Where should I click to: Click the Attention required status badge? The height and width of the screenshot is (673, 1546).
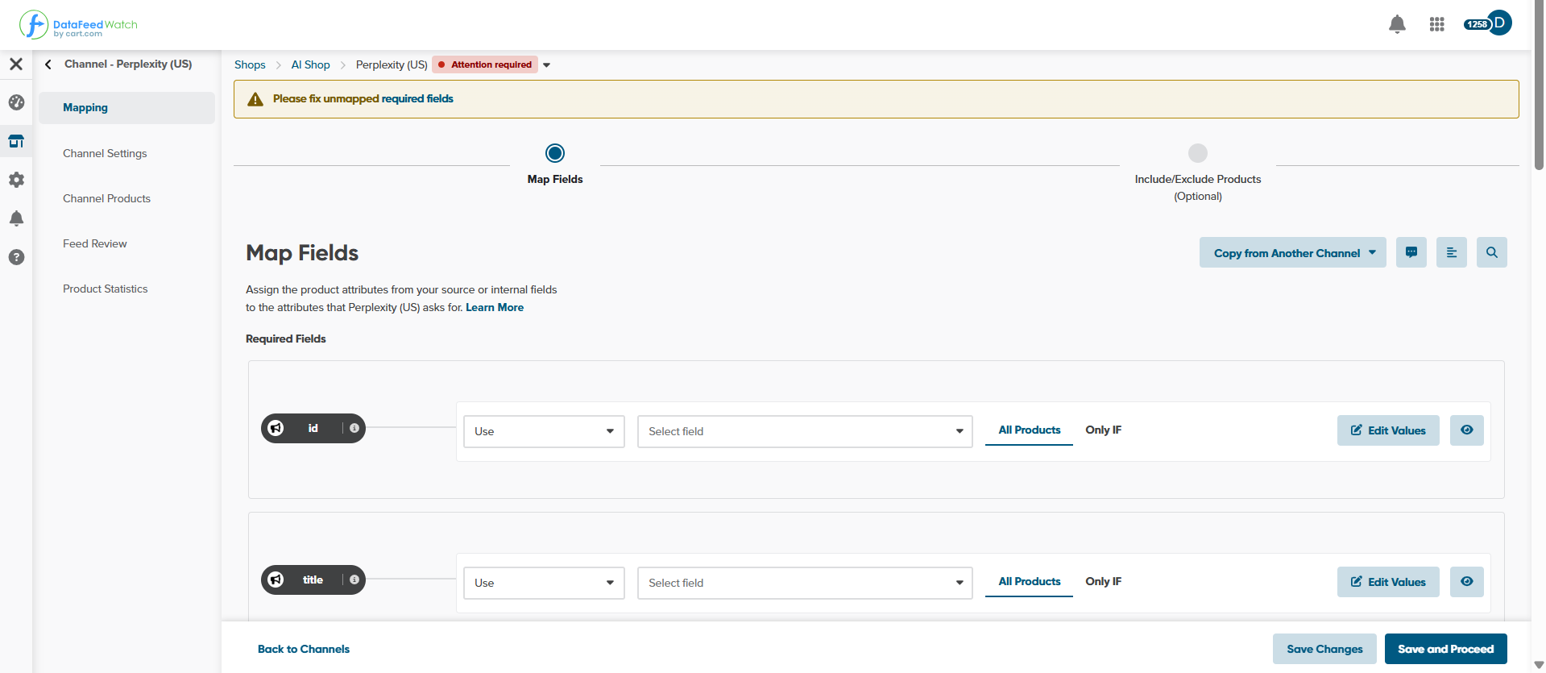(x=485, y=64)
